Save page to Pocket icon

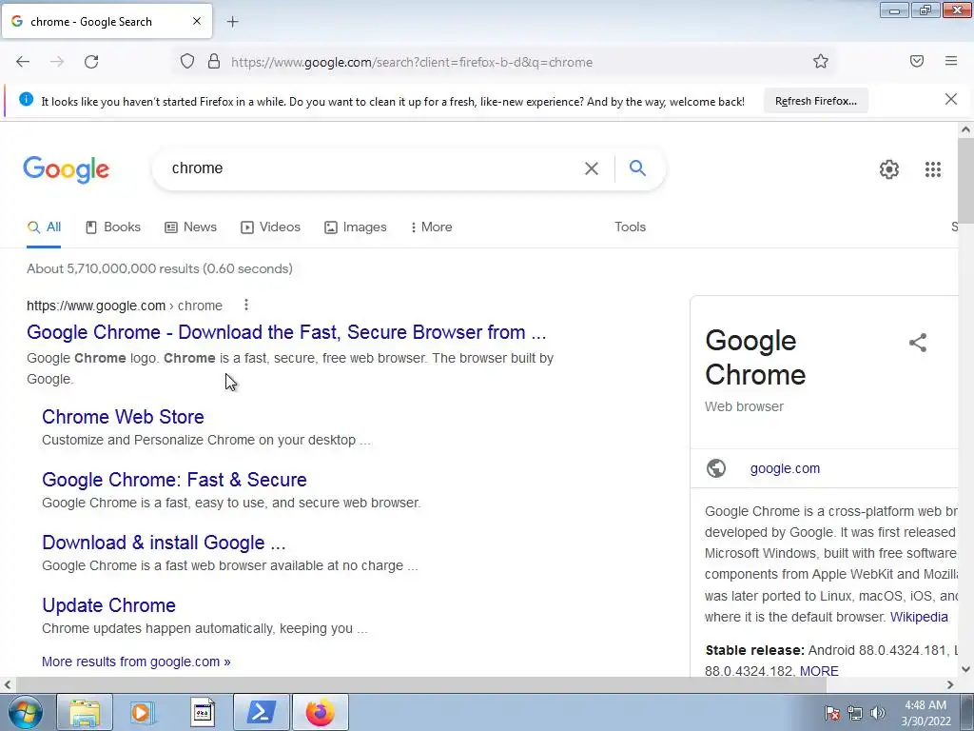click(917, 61)
